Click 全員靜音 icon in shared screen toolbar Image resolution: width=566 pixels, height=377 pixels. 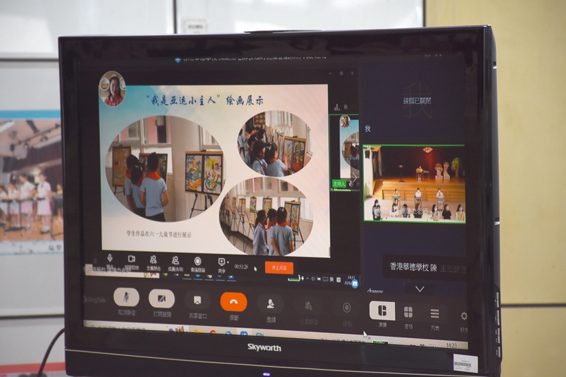[153, 260]
